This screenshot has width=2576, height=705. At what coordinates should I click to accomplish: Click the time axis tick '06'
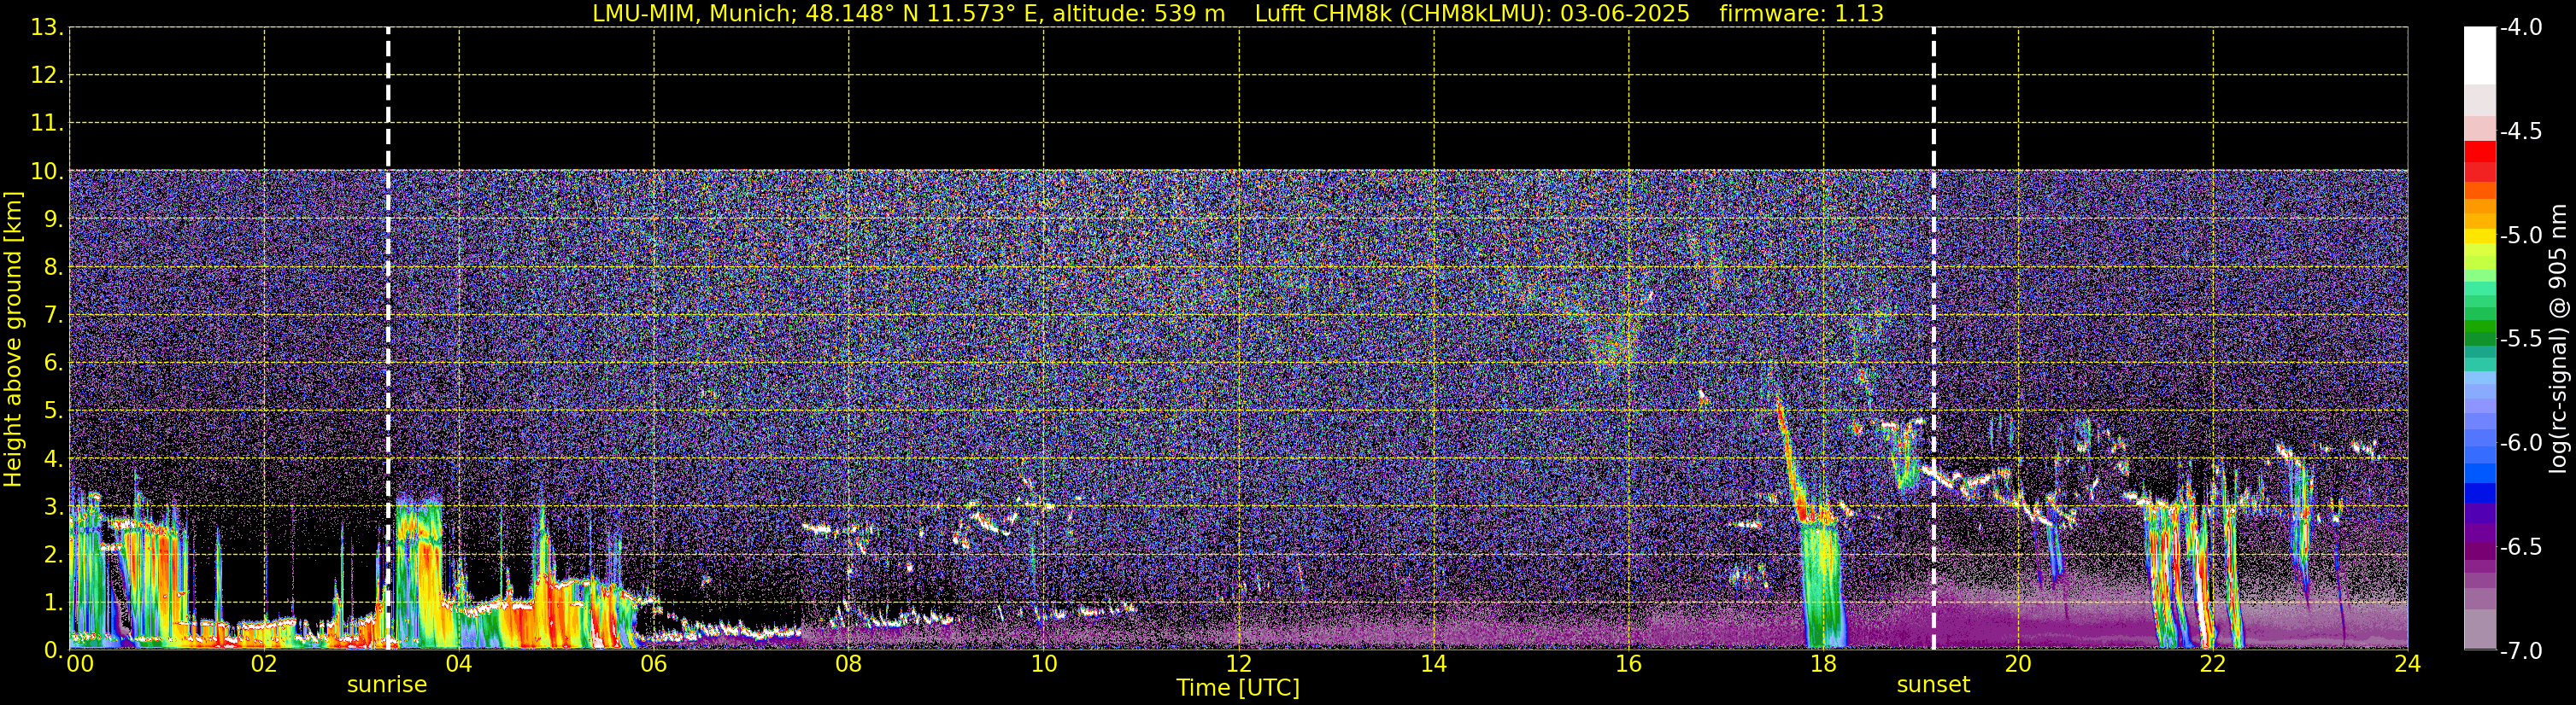click(654, 664)
